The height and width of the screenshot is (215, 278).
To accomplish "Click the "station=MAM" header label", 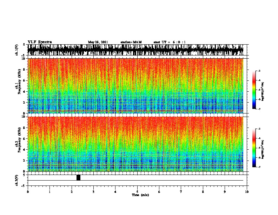I will click(131, 42).
